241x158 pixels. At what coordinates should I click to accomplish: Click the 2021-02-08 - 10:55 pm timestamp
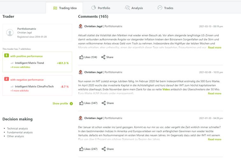pyautogui.click(x=211, y=72)
